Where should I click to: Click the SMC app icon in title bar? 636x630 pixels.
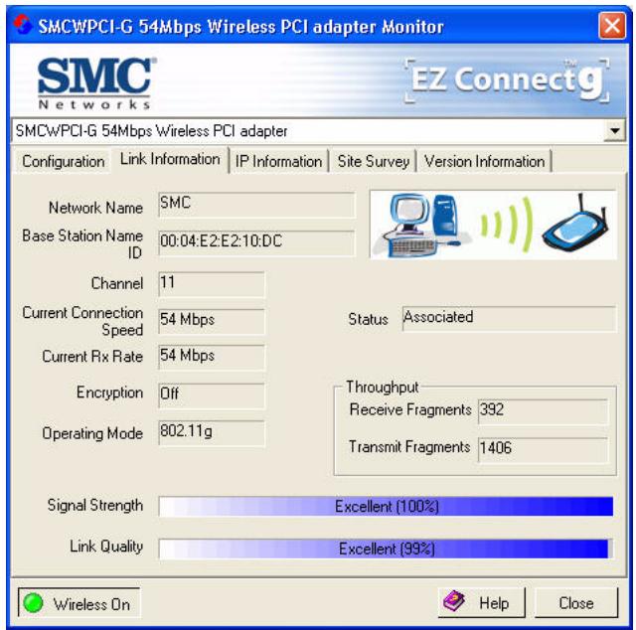[22, 25]
